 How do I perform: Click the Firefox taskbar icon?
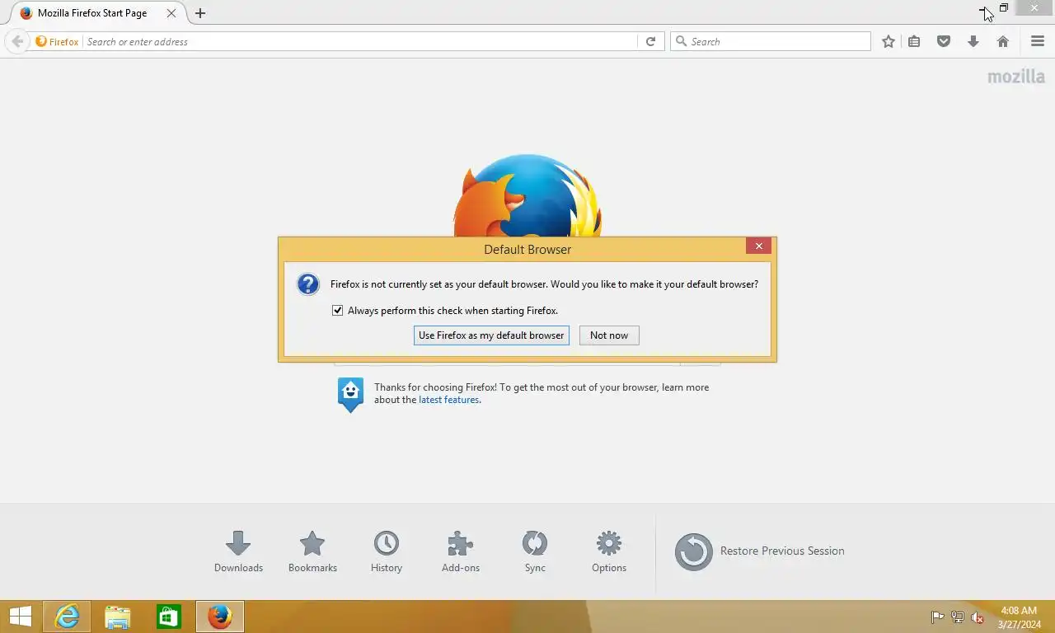coord(220,617)
